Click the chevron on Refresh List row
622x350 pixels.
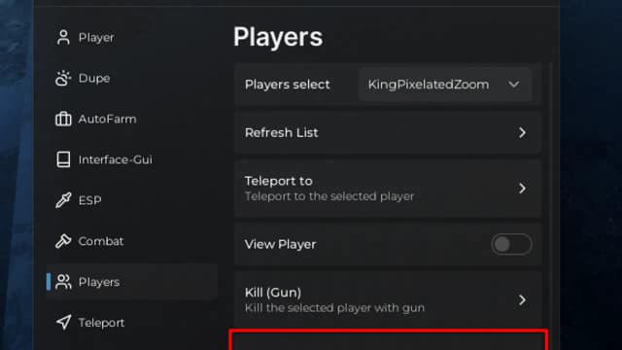[523, 132]
